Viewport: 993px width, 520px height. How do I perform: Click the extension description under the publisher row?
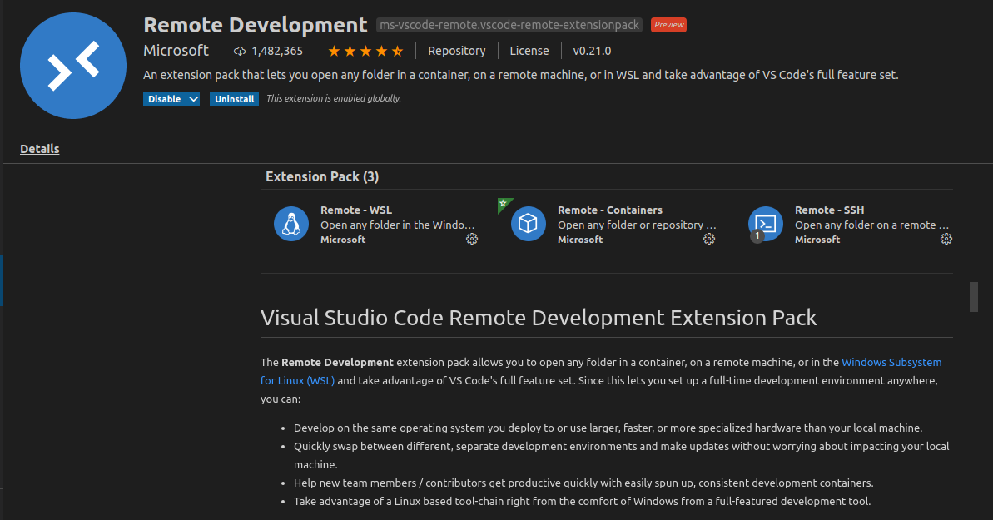520,75
